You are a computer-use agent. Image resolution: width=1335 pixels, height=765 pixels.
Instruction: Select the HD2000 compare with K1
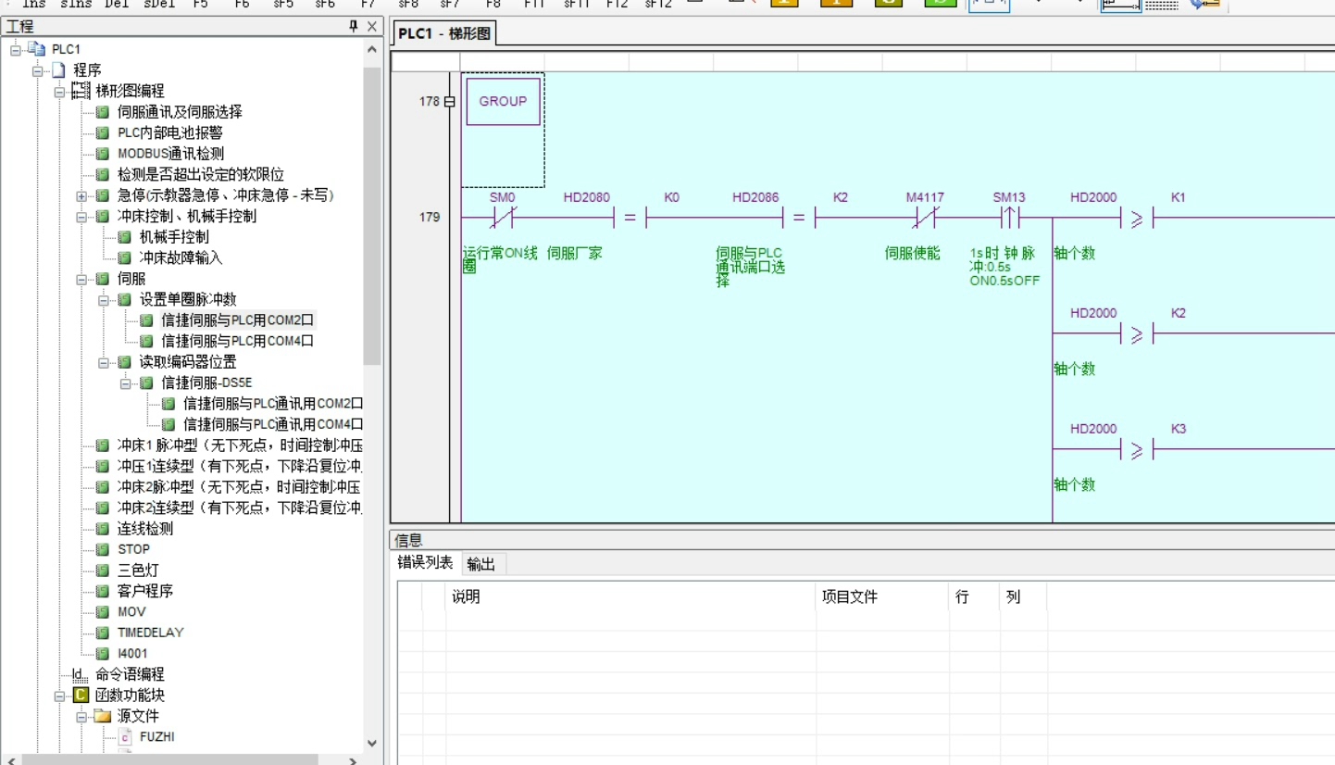1135,218
